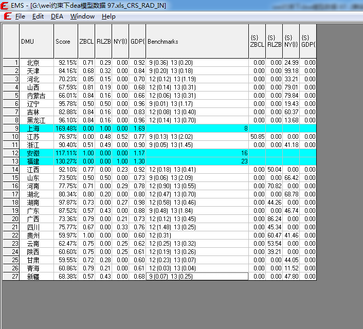Click the NY{I} weight column header
Image resolution: width=363 pixels, height=329 pixels.
coord(120,42)
